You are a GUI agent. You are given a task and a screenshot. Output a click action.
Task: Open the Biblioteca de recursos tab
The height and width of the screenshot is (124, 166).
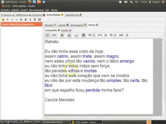click(30, 15)
